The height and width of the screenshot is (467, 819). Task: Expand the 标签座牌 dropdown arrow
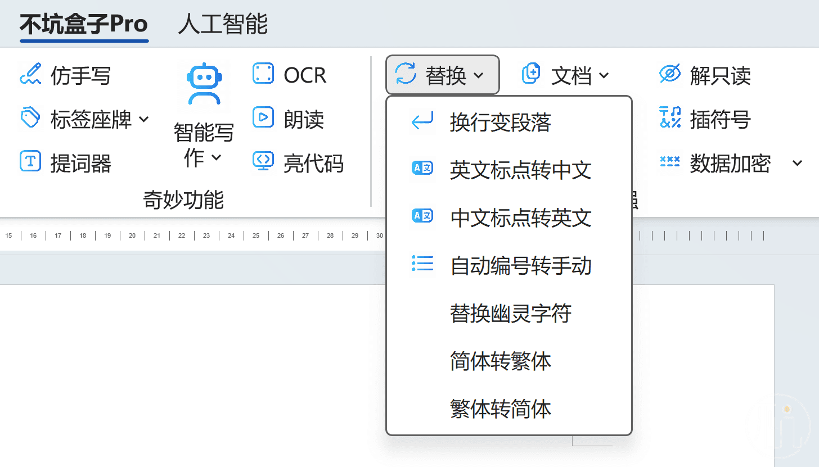[143, 119]
